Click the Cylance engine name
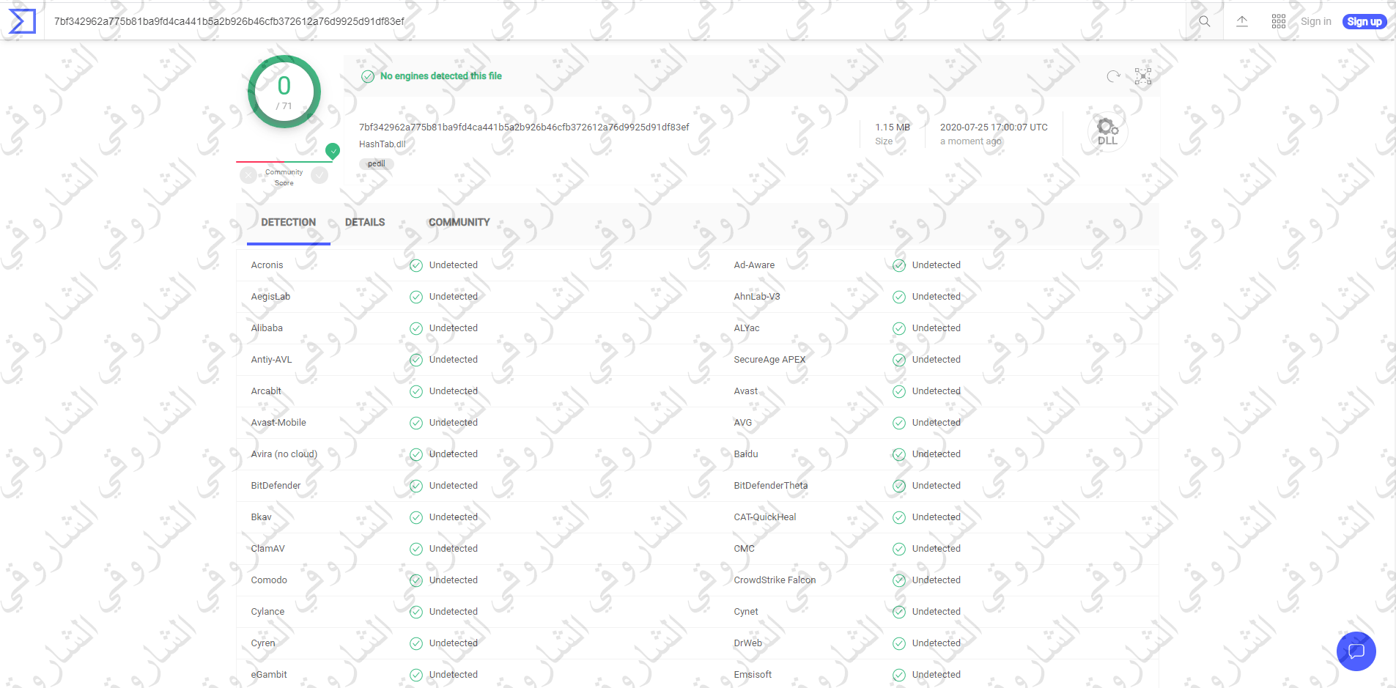Image resolution: width=1396 pixels, height=688 pixels. tap(267, 612)
